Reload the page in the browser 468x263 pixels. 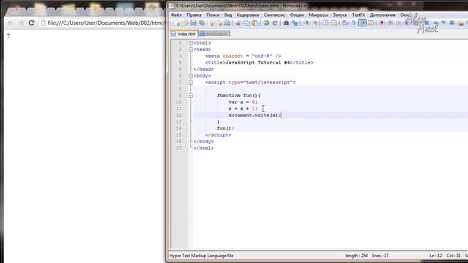point(31,23)
